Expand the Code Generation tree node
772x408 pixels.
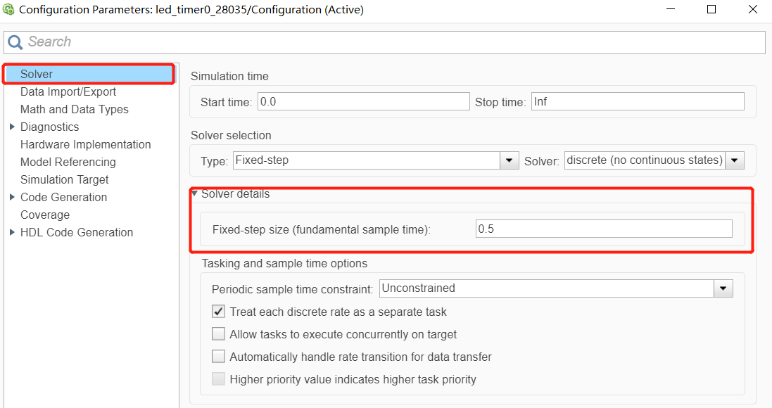click(x=12, y=197)
